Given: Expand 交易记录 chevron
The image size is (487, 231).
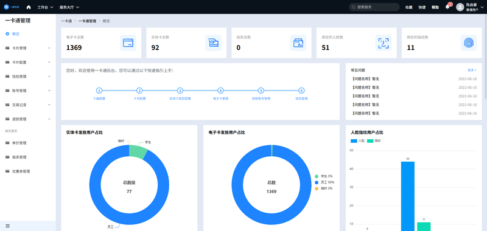Looking at the screenshot, I should point(49,105).
